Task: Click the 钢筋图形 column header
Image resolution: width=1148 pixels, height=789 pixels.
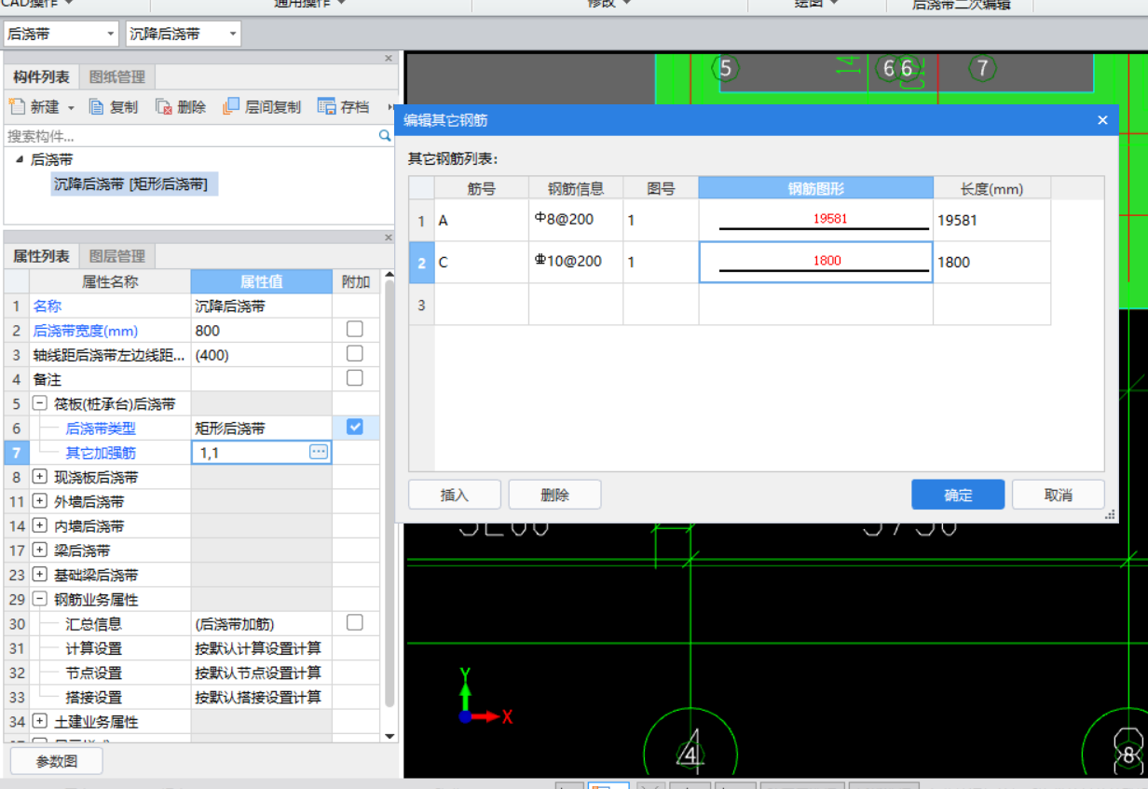Action: tap(815, 188)
